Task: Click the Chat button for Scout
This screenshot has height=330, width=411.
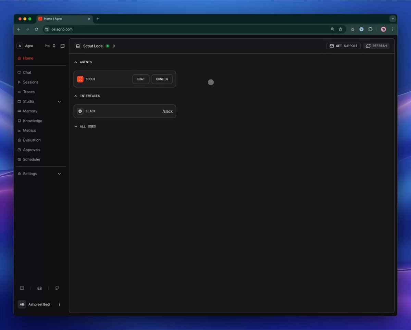Action: (141, 79)
